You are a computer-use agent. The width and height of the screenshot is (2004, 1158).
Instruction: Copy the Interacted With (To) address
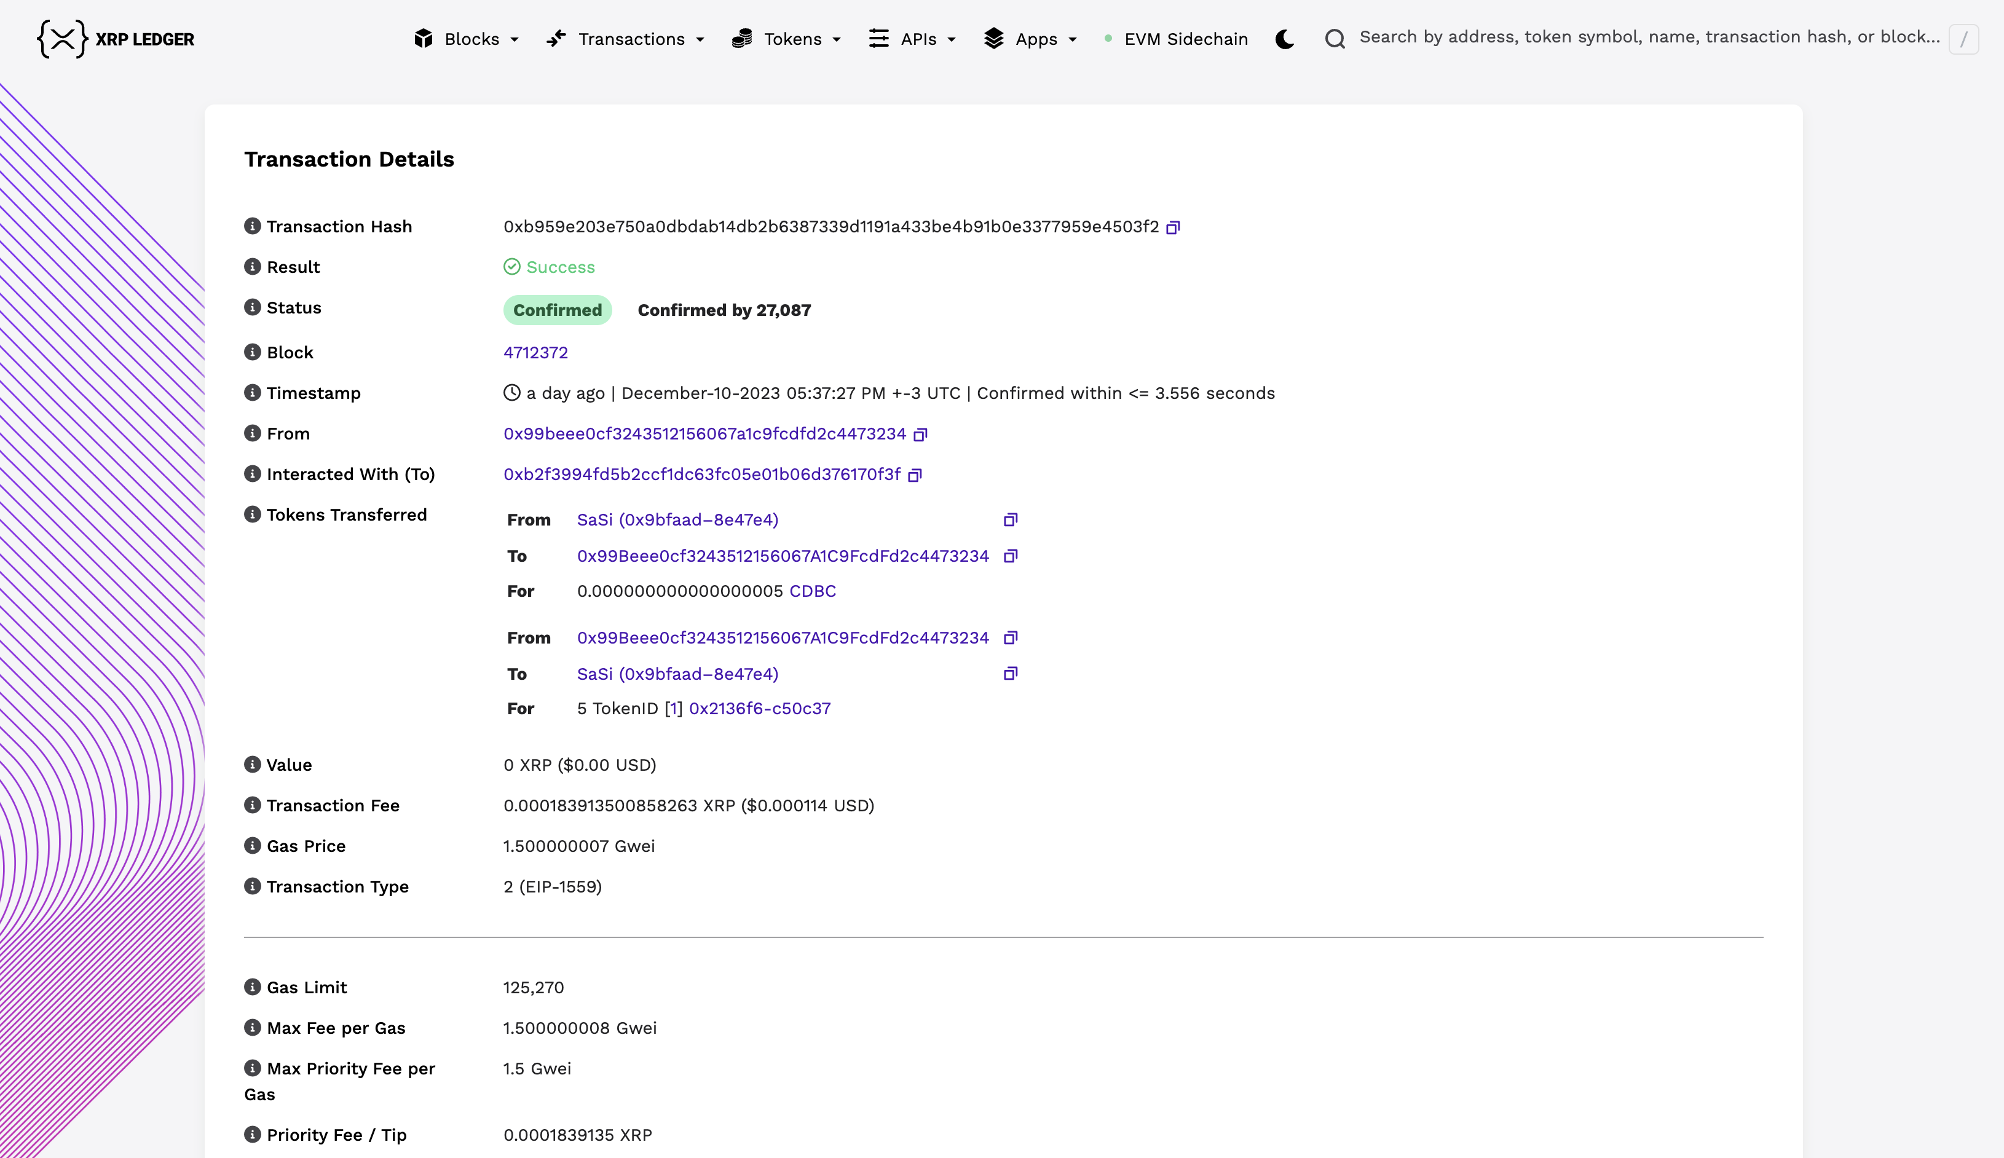pos(915,475)
